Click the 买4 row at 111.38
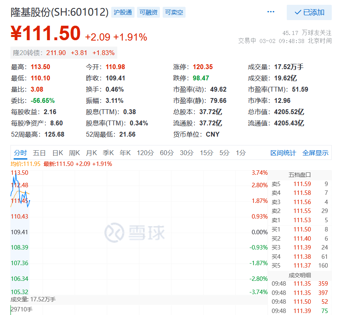343x315 pixels. click(x=300, y=257)
